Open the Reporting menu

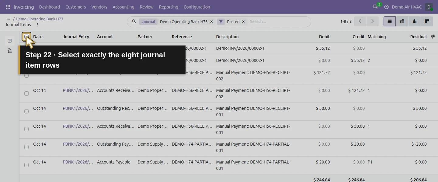coord(169,7)
